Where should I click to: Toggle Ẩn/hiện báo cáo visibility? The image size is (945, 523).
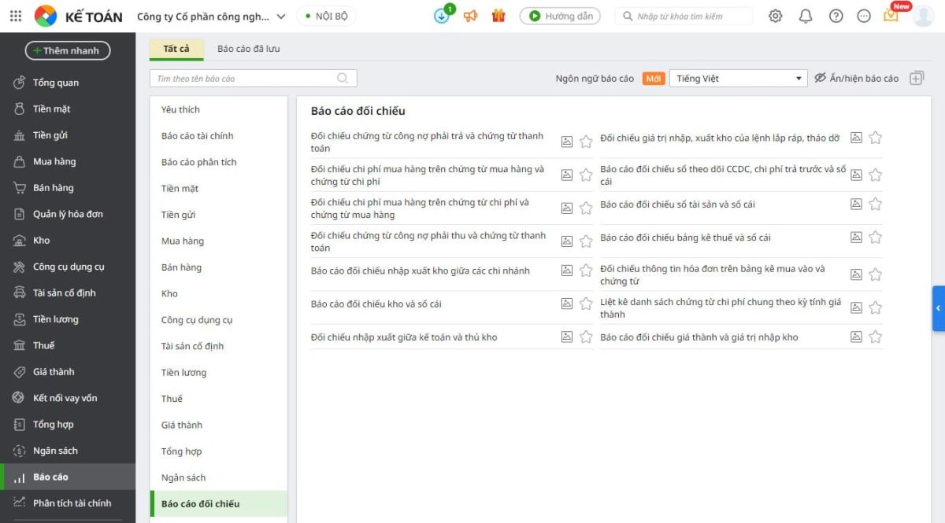[856, 79]
